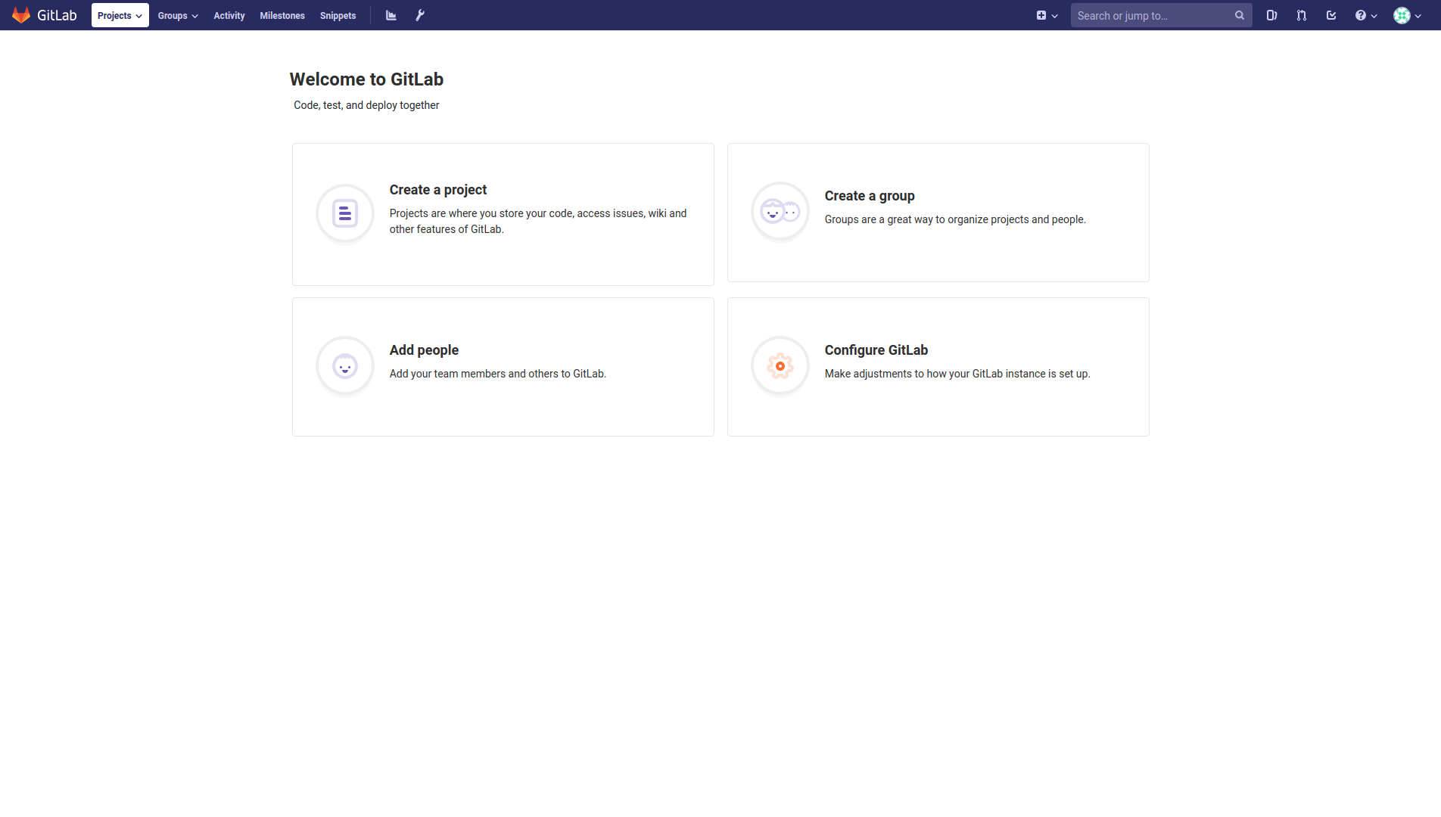1441x817 pixels.
Task: Open the to-do list icon
Action: point(1331,15)
